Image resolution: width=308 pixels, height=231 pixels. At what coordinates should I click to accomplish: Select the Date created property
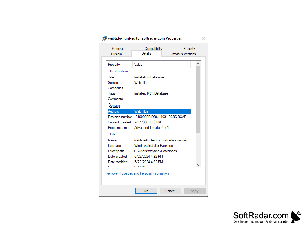[117, 157]
